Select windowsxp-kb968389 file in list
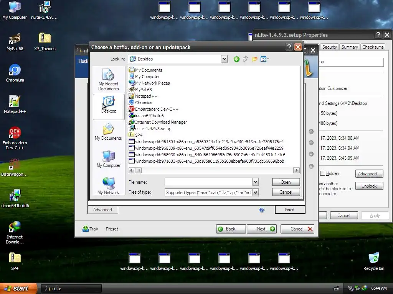Image resolution: width=393 pixels, height=294 pixels. 206,148
